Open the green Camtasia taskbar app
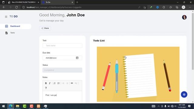The width and height of the screenshot is (194, 109). pos(25,106)
